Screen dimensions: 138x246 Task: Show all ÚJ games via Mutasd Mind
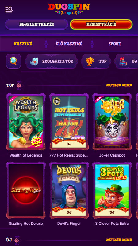point(119,240)
